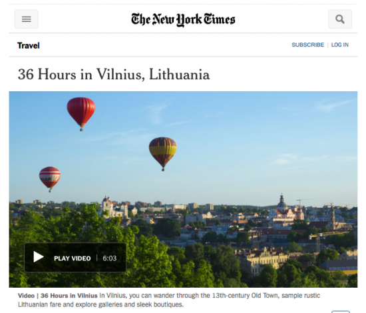Viewport: 366px width, 313px height.
Task: Click bold '36 Hours in Vilnius' caption title
Action: point(69,296)
